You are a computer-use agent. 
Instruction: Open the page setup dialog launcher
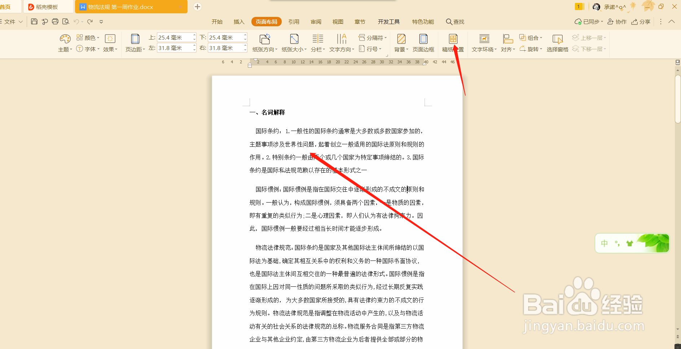coord(387,55)
